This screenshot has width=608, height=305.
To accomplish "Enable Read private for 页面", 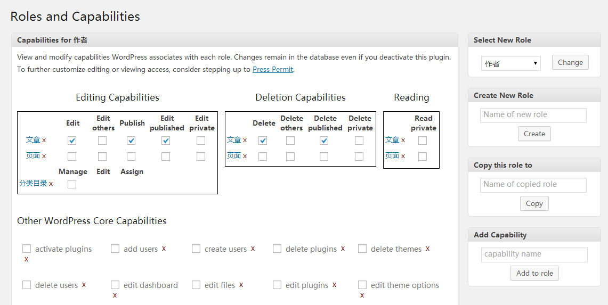I will [423, 156].
